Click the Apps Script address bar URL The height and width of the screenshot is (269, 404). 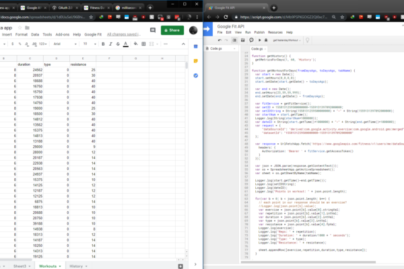(283, 17)
